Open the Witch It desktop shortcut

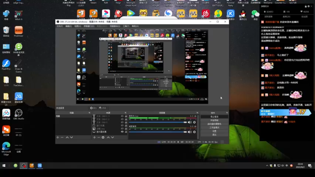pyautogui.click(x=19, y=15)
